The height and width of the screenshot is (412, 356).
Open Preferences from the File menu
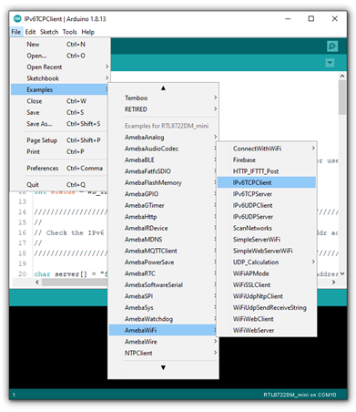59,169
